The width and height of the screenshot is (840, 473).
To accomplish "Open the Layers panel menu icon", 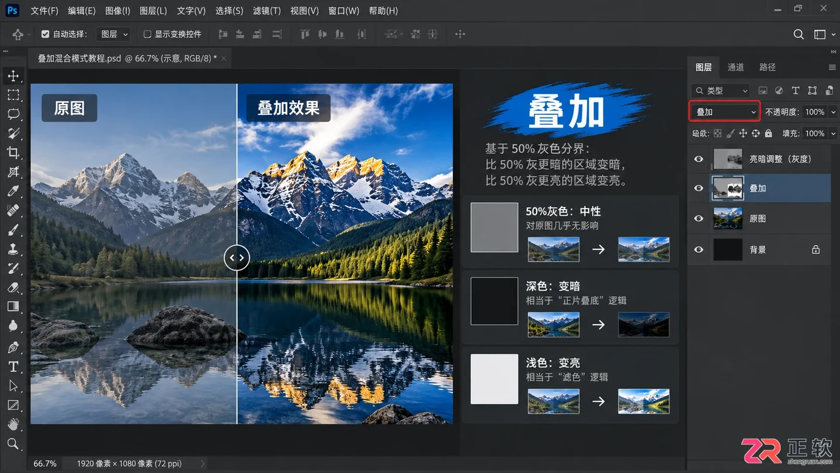I will pyautogui.click(x=832, y=68).
